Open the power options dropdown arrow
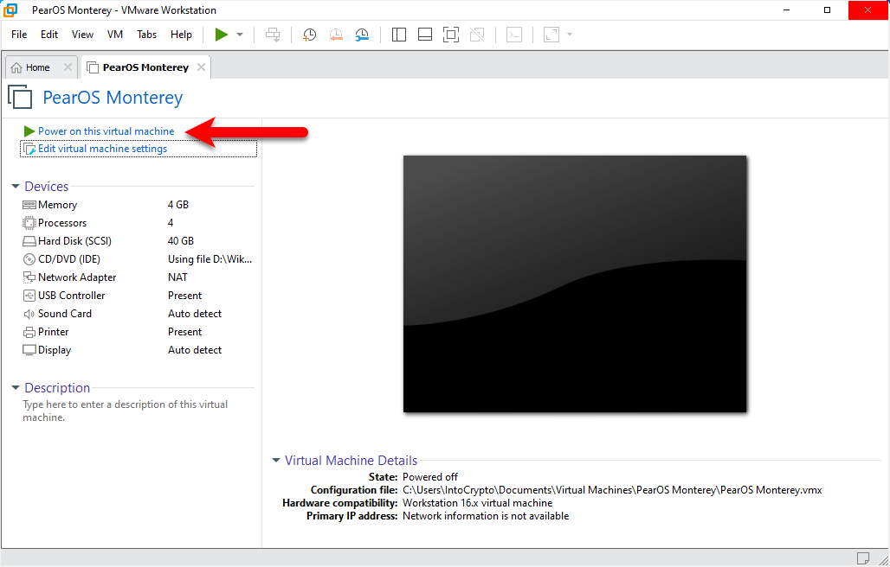890x567 pixels. click(x=240, y=35)
